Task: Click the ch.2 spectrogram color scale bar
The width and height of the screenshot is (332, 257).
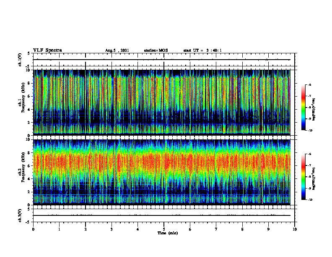Action: click(303, 177)
